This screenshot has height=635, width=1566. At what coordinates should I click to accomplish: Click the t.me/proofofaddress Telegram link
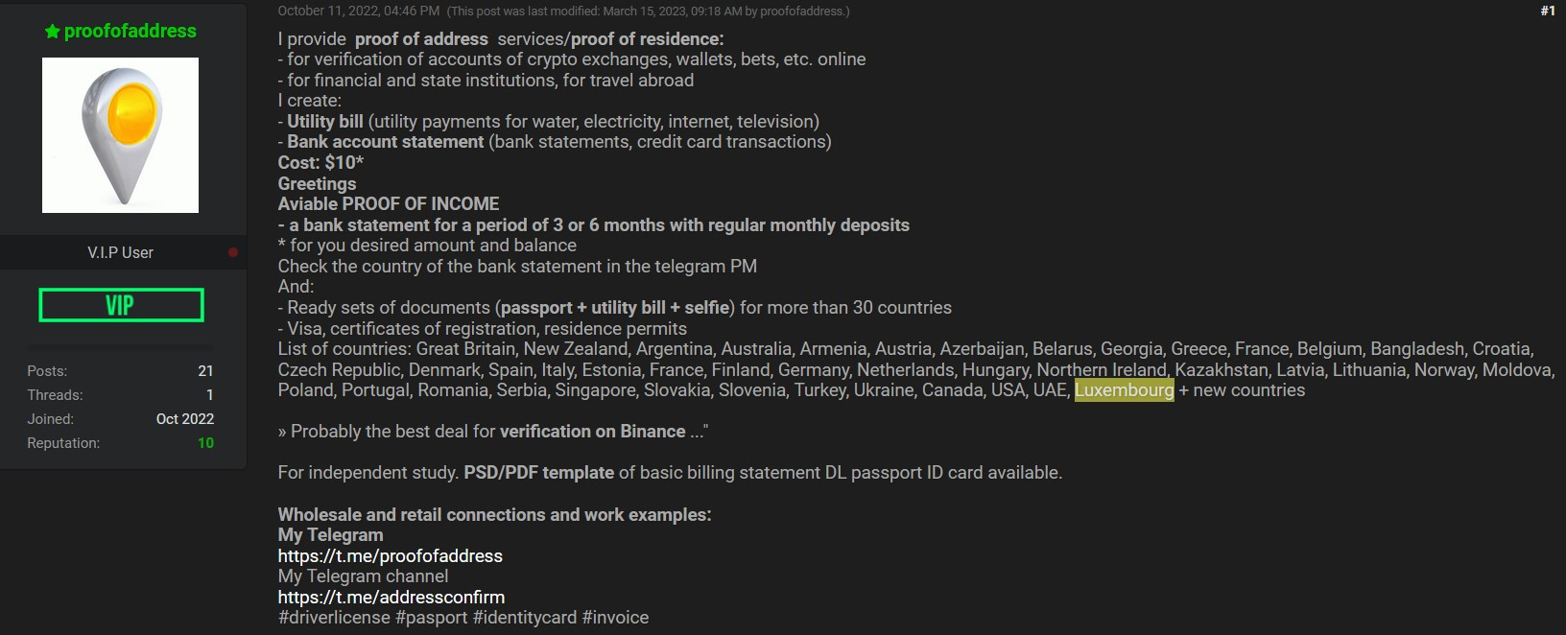coord(390,556)
